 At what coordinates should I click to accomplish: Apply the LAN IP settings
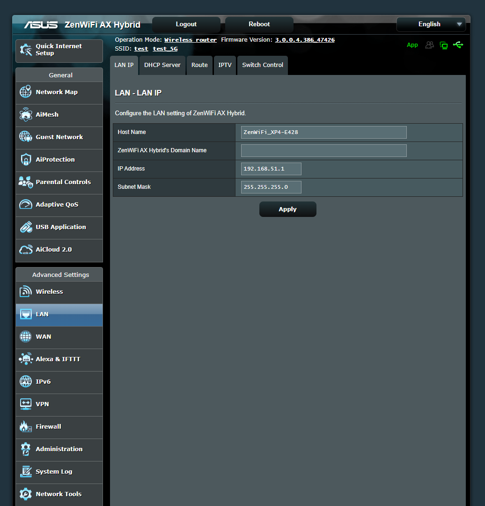tap(287, 209)
